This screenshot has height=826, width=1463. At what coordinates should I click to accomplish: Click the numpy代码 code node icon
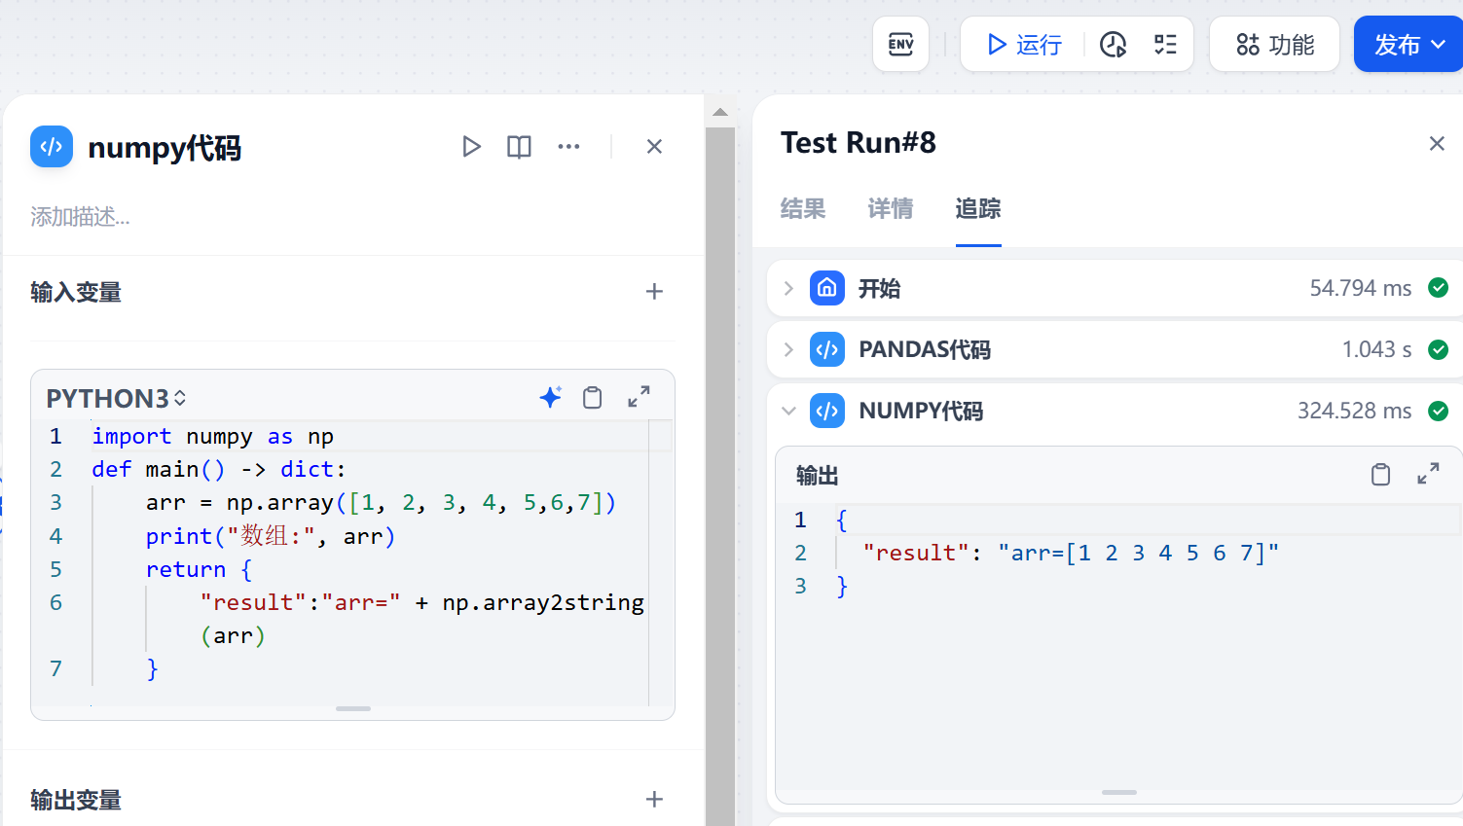click(x=52, y=147)
